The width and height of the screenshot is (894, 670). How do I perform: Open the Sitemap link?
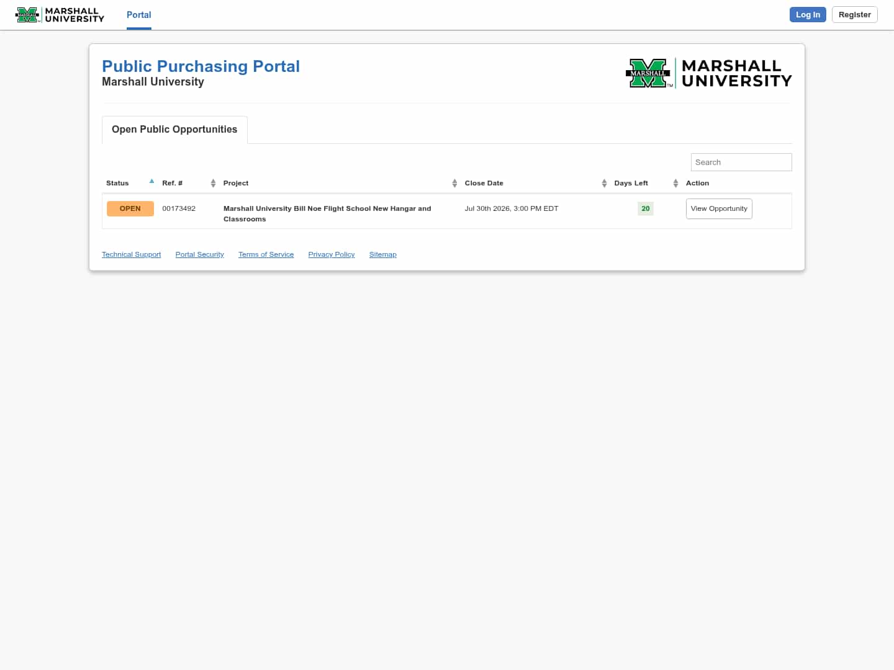(382, 254)
